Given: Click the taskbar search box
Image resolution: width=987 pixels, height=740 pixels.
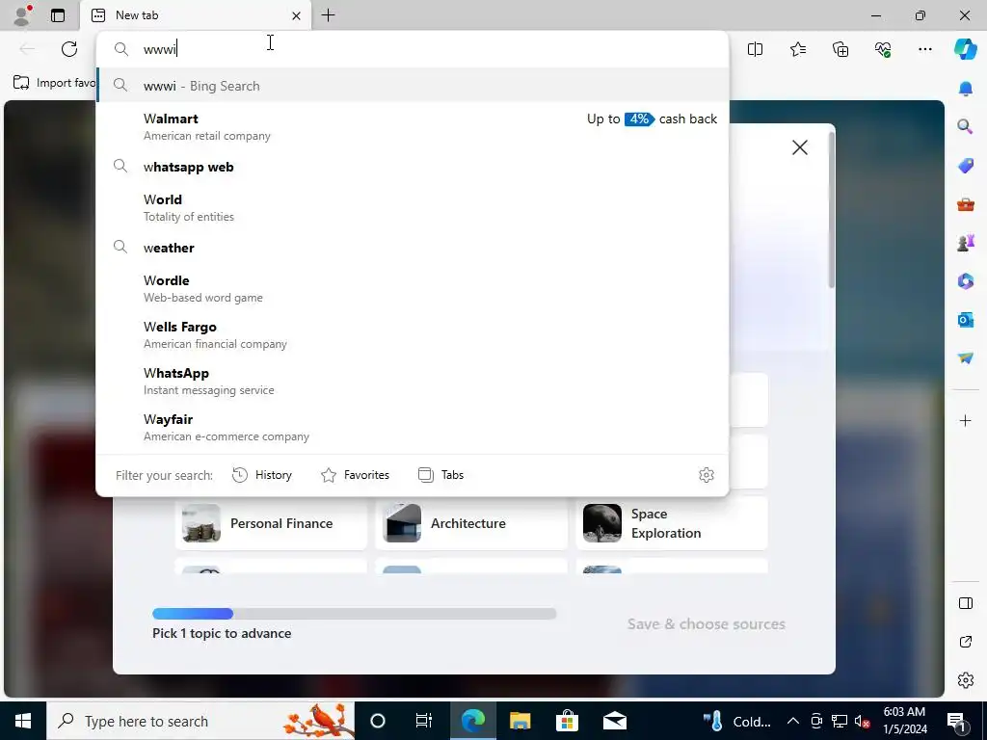Looking at the screenshot, I should (200, 721).
